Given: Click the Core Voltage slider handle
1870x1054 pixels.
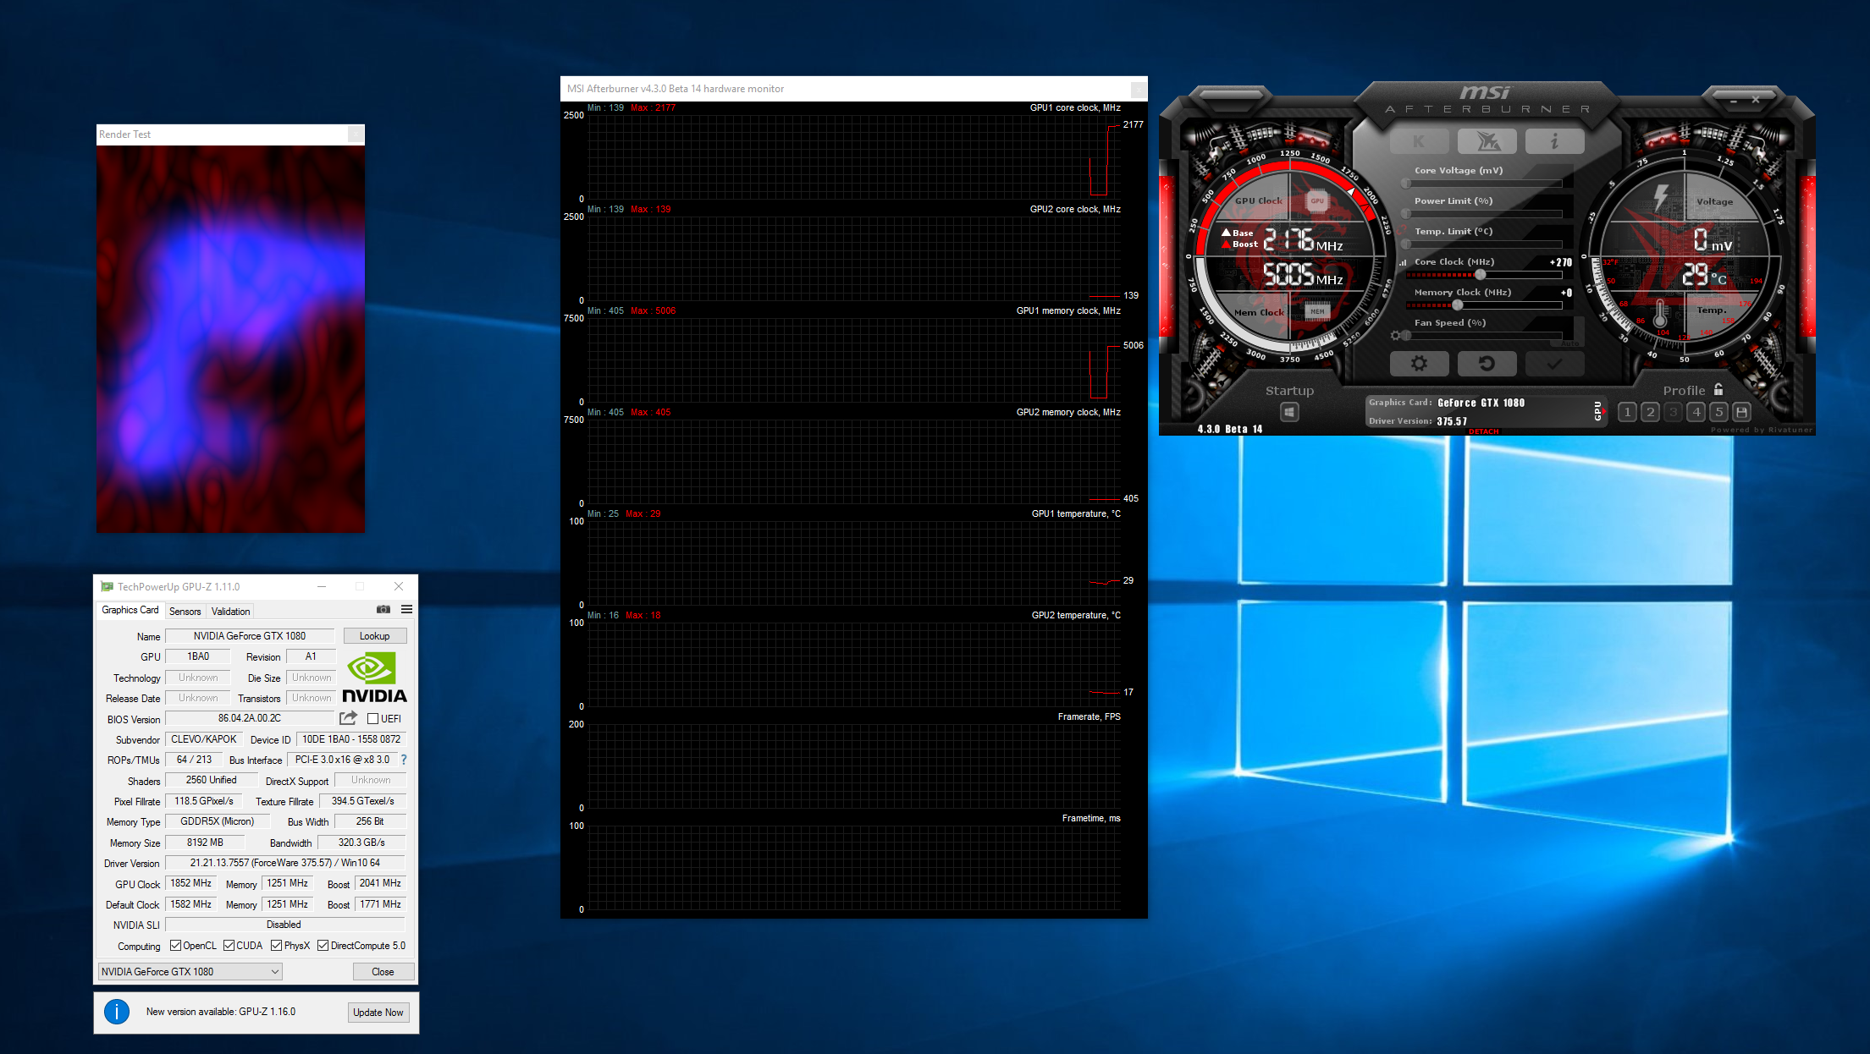Looking at the screenshot, I should point(1406,184).
